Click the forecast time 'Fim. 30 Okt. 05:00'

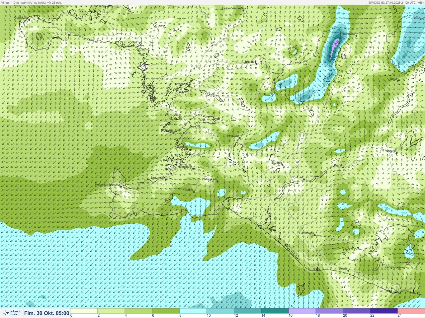[x=47, y=313]
